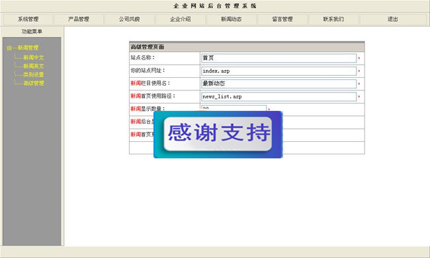430x258 pixels.
Task: Click 退出 to log out
Action: [393, 19]
